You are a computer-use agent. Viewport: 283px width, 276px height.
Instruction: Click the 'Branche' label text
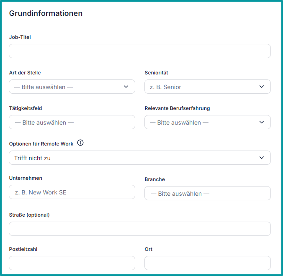154,179
